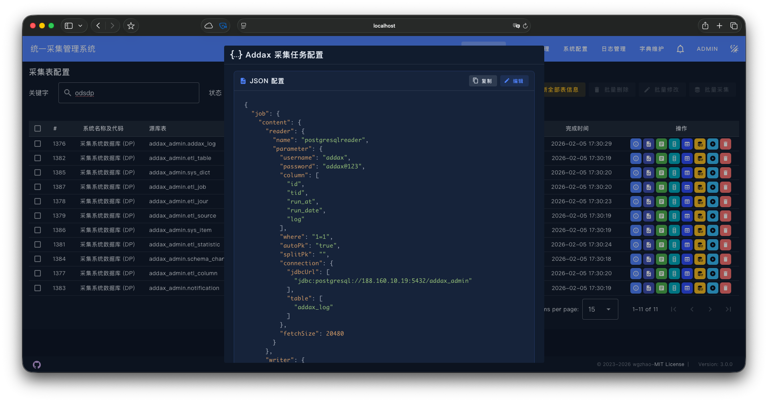
Task: Click the translate icon in the address bar
Action: point(516,26)
